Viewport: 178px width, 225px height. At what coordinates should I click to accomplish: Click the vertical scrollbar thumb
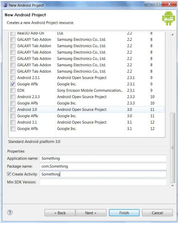[173, 148]
